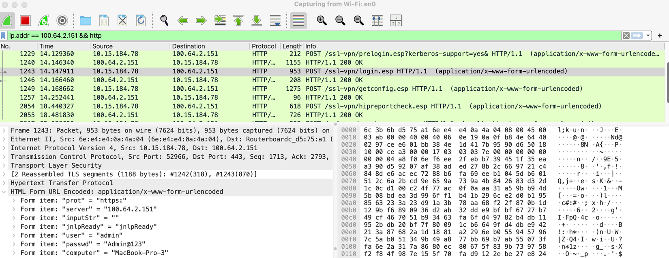Expand Transport Layer Security node
Image resolution: width=669 pixels, height=258 pixels.
(x=4, y=165)
